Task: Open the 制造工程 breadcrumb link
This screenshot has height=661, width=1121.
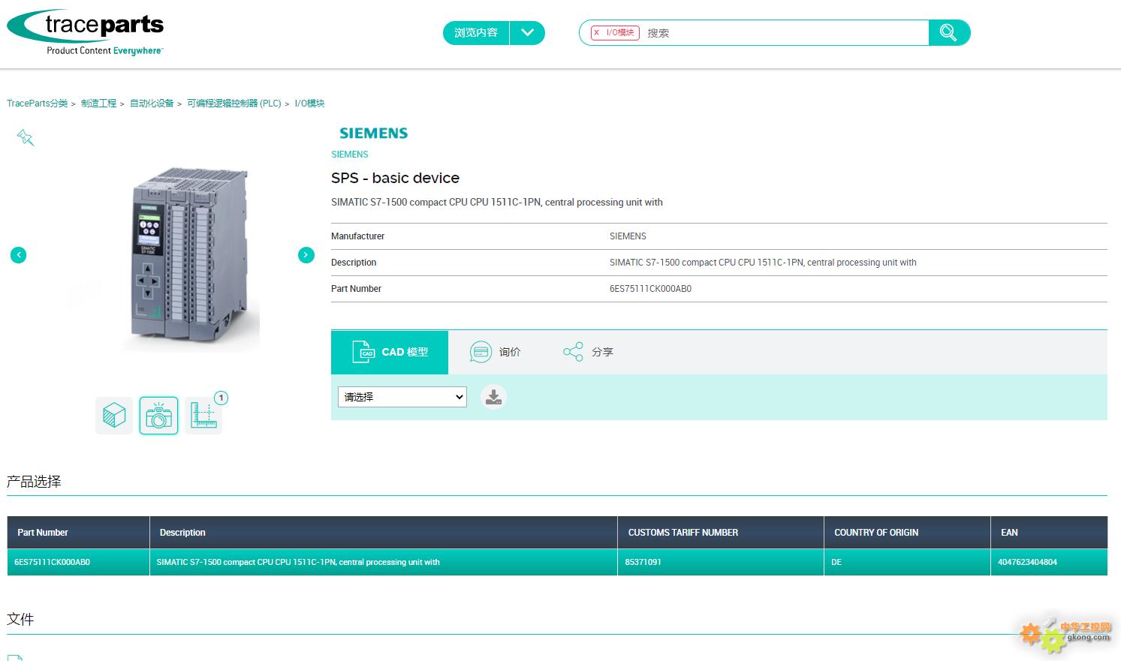Action: [99, 104]
